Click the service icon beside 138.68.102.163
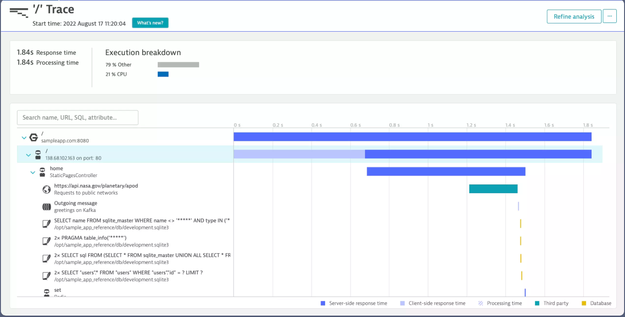This screenshot has height=317, width=625. [x=38, y=155]
